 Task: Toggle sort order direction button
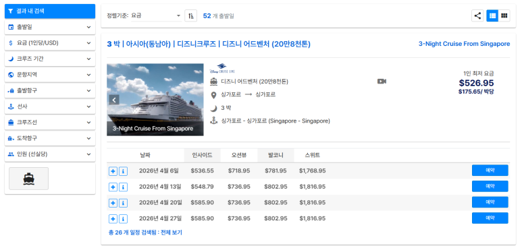tap(190, 15)
